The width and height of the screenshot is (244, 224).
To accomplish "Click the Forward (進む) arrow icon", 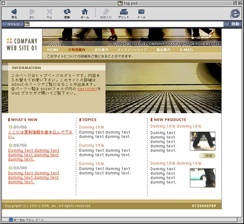I will click(32, 12).
